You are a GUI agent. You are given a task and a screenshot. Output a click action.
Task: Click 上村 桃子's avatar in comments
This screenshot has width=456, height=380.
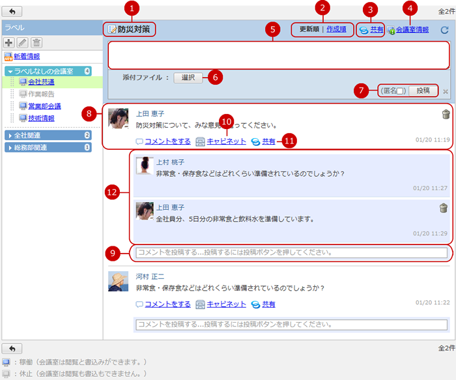tap(145, 166)
